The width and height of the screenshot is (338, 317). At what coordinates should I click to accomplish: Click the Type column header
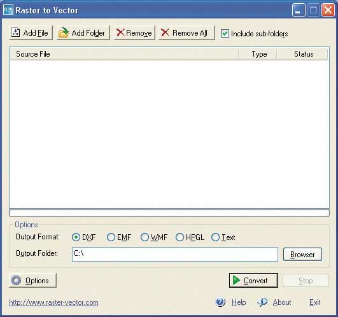(257, 54)
